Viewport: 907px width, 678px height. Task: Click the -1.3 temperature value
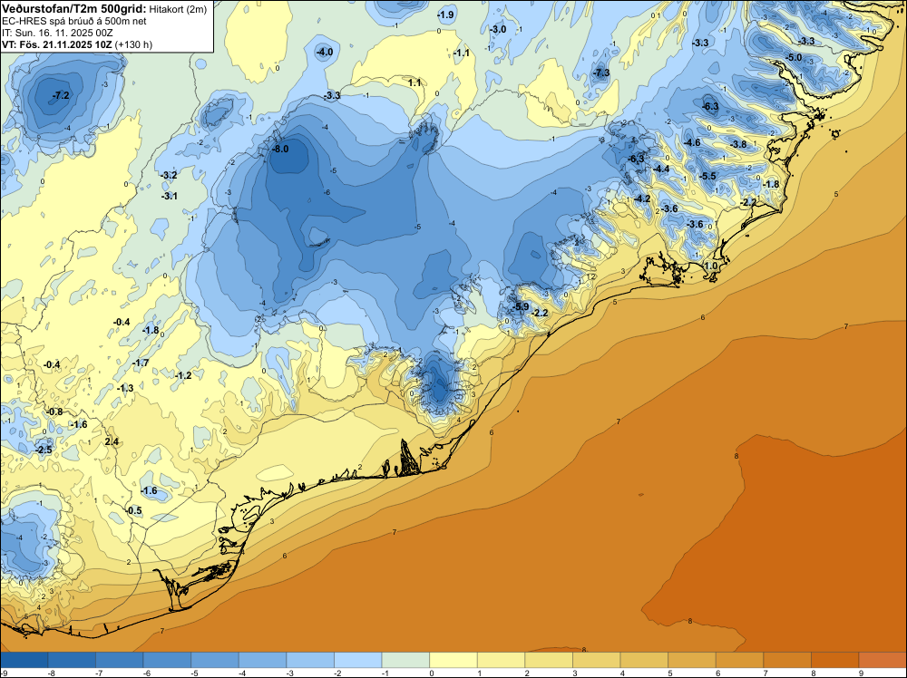click(x=125, y=389)
